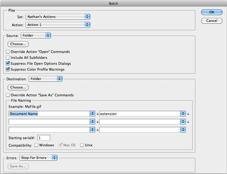Open the arrow beside the Document Name field

(x=92, y=114)
